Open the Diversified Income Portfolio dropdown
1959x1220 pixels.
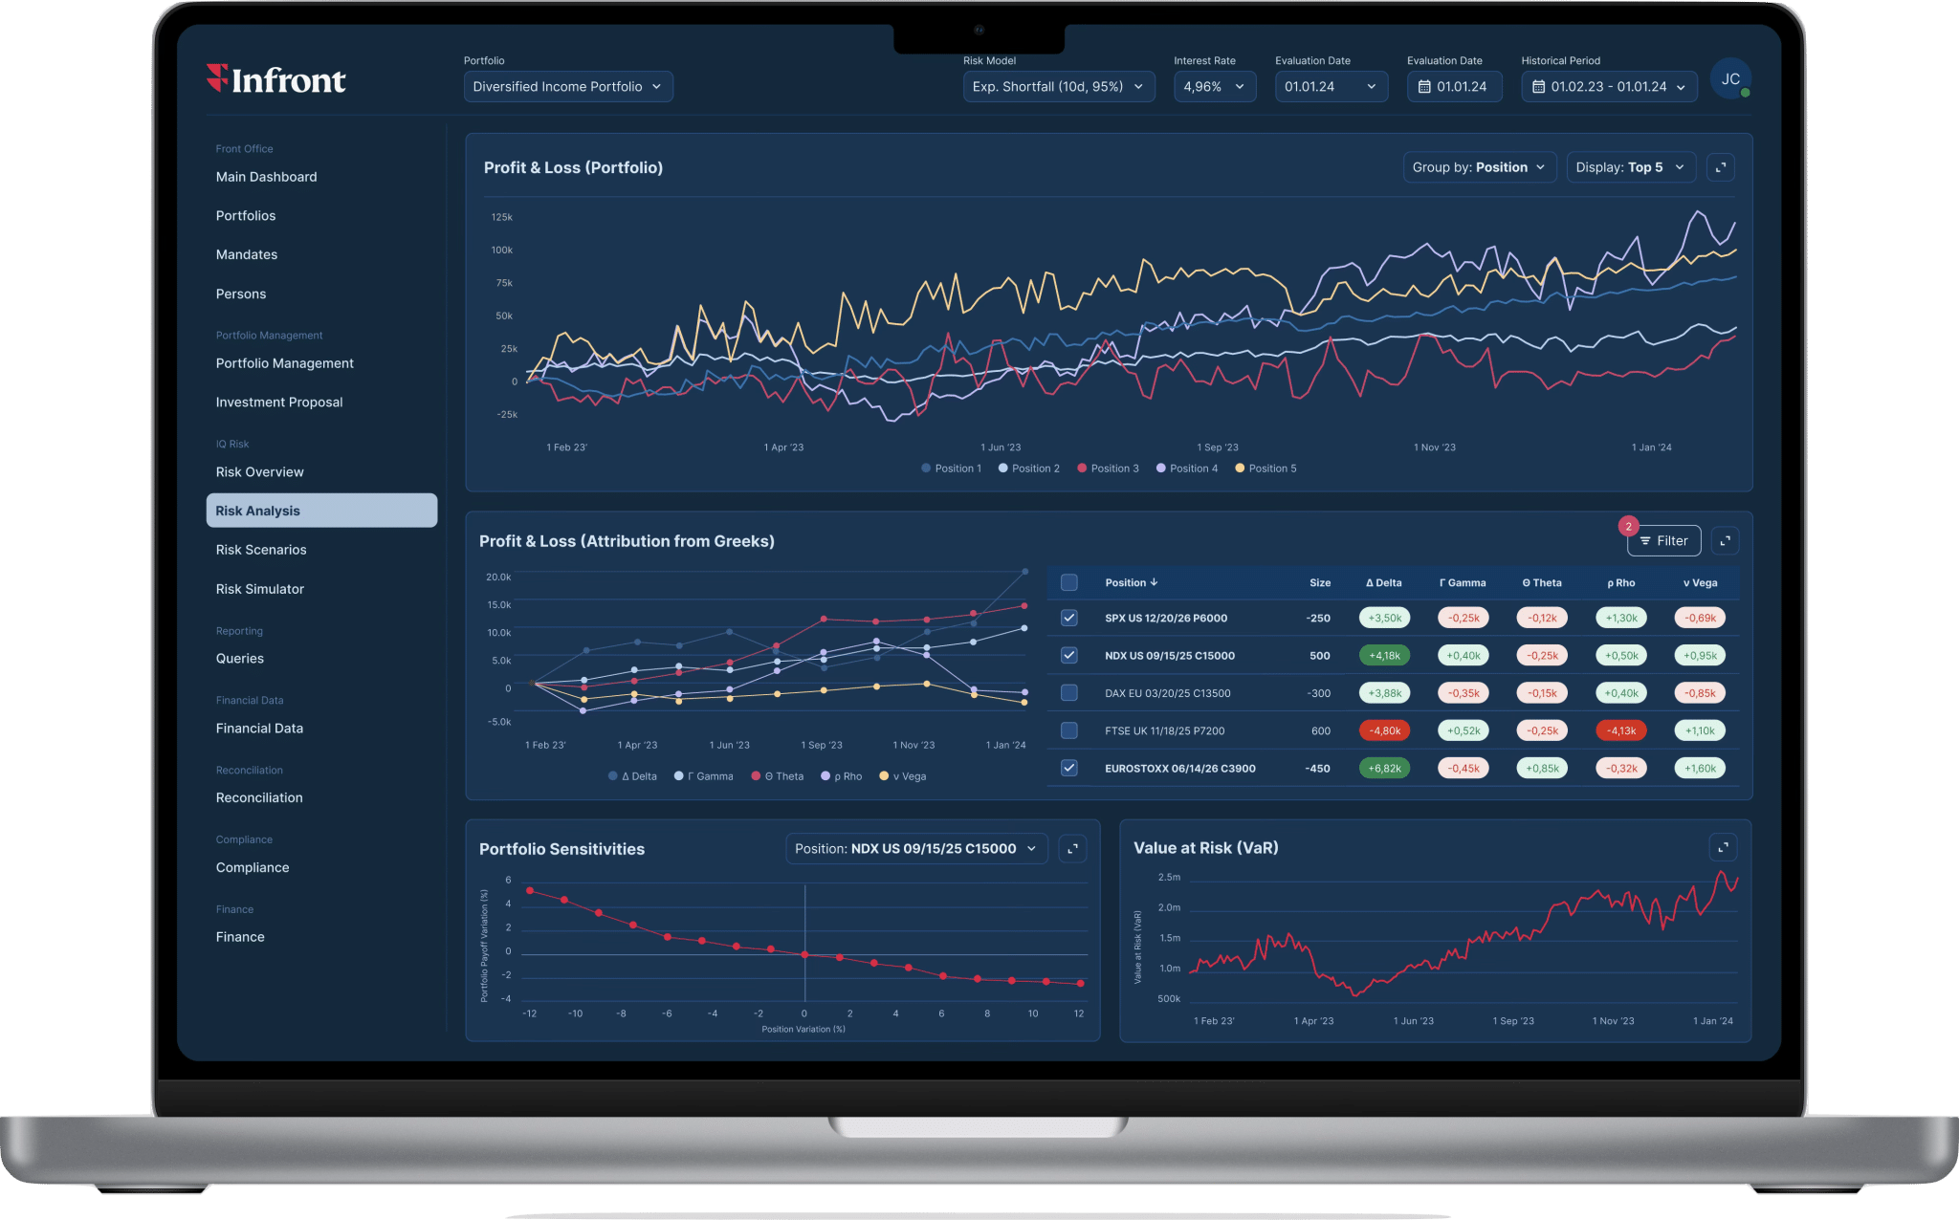[567, 87]
